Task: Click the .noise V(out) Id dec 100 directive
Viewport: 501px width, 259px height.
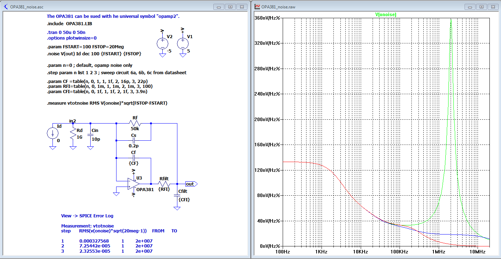Action: point(94,54)
